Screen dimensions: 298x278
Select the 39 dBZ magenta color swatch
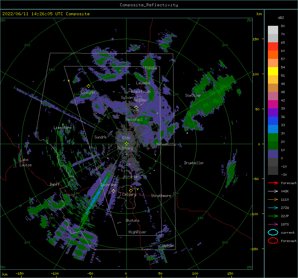pyautogui.click(x=273, y=104)
